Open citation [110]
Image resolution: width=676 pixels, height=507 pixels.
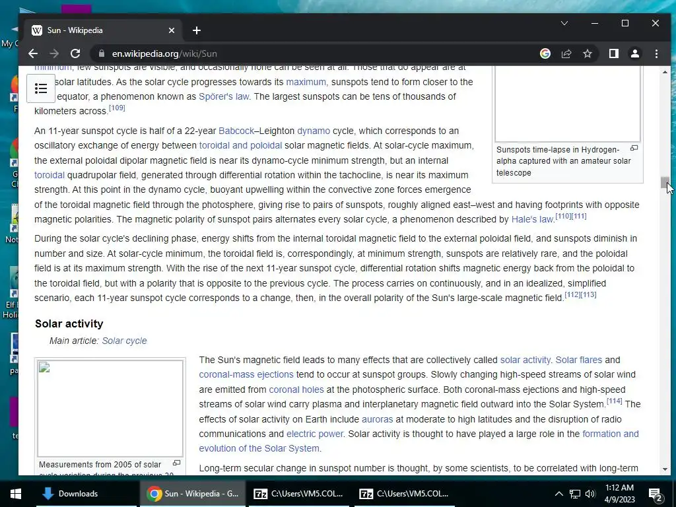point(564,216)
